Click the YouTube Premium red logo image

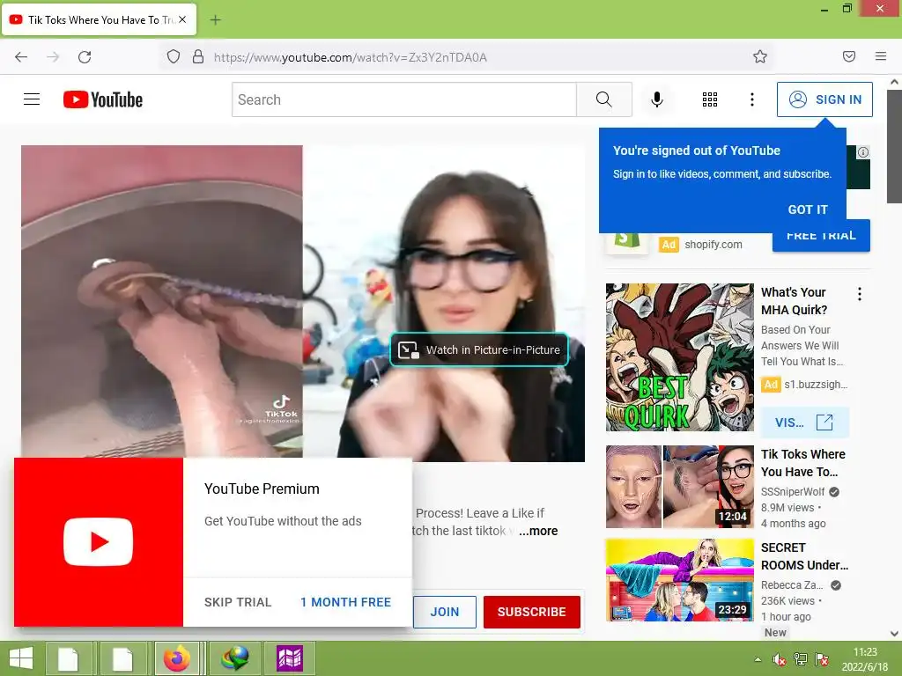99,542
